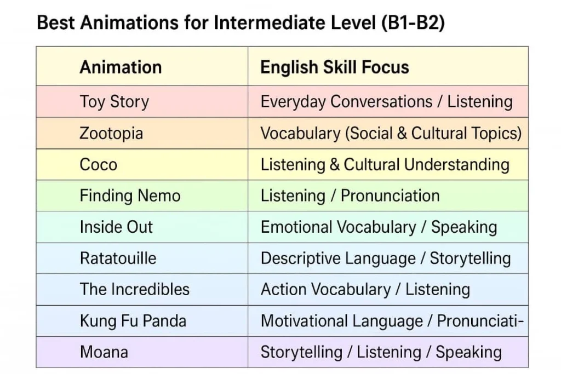Click the Toy Story cell
The width and height of the screenshot is (561, 374).
[142, 101]
